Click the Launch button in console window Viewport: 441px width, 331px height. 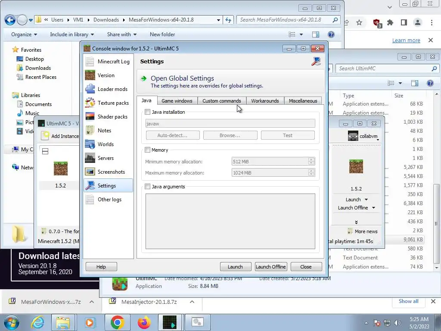tap(236, 266)
